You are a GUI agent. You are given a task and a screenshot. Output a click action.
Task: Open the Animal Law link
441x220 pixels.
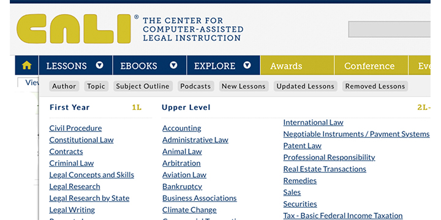click(x=182, y=152)
